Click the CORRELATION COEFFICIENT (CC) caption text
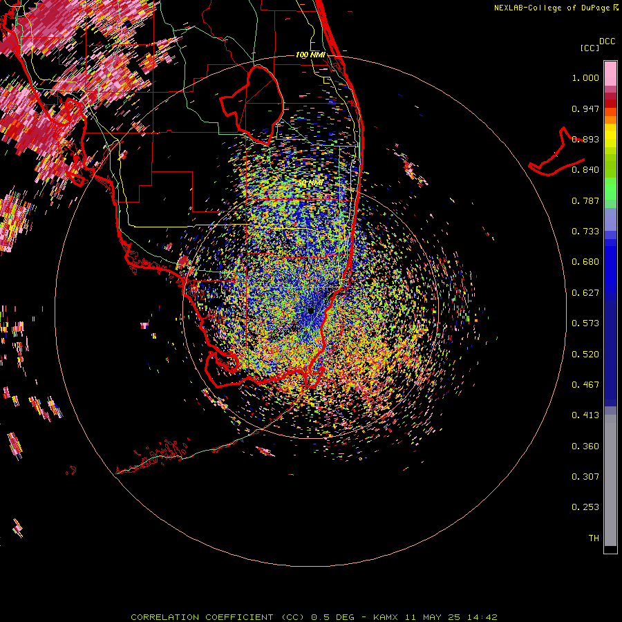Image resolution: width=622 pixels, height=622 pixels. 219,617
